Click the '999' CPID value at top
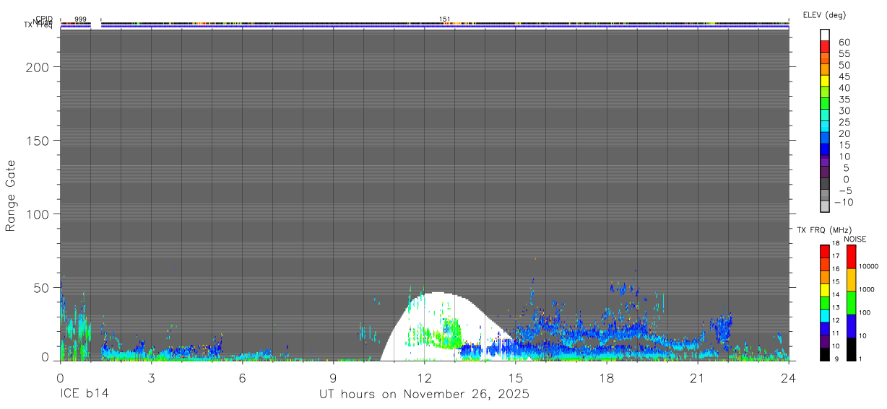 (80, 19)
